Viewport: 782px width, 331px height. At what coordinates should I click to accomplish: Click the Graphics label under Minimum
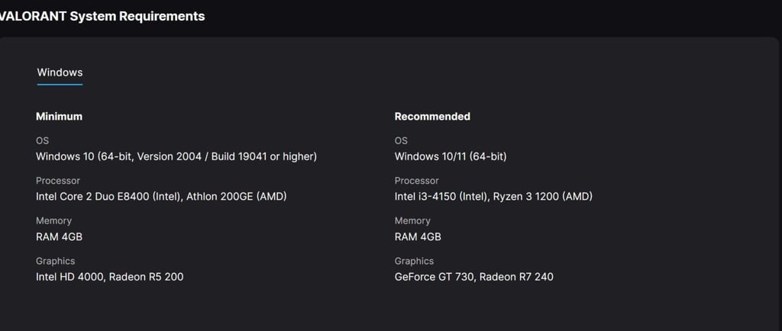55,262
